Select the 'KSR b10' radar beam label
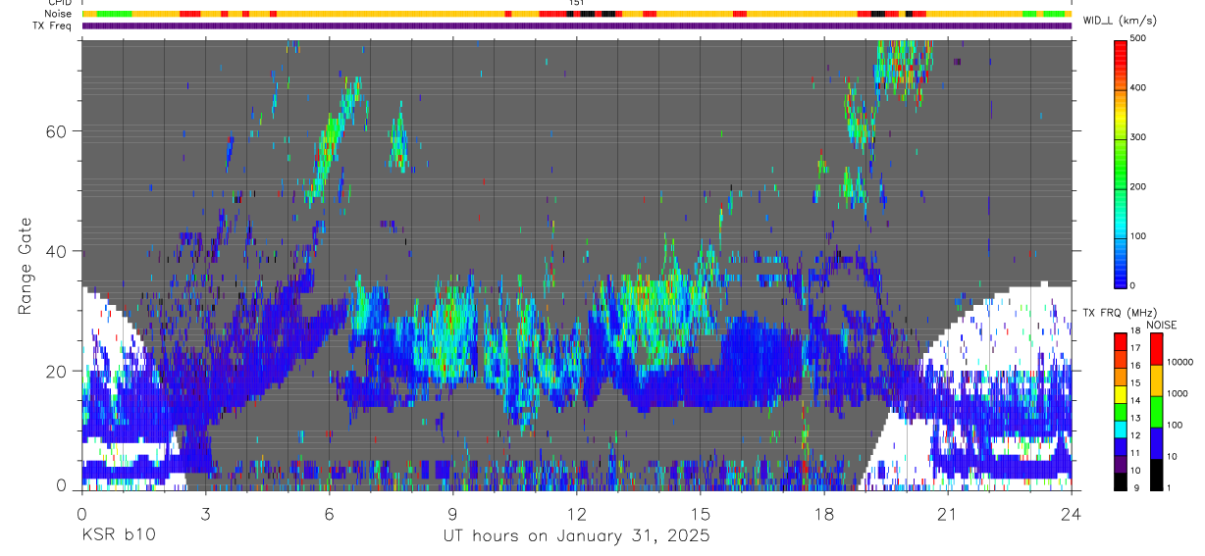 [x=118, y=535]
